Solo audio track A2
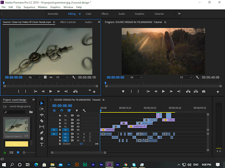This screenshot has height=168, width=225. [x=84, y=137]
